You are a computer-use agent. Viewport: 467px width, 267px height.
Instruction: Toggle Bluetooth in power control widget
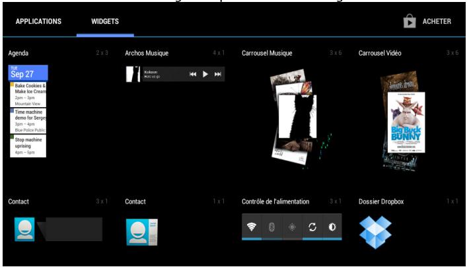coord(272,227)
